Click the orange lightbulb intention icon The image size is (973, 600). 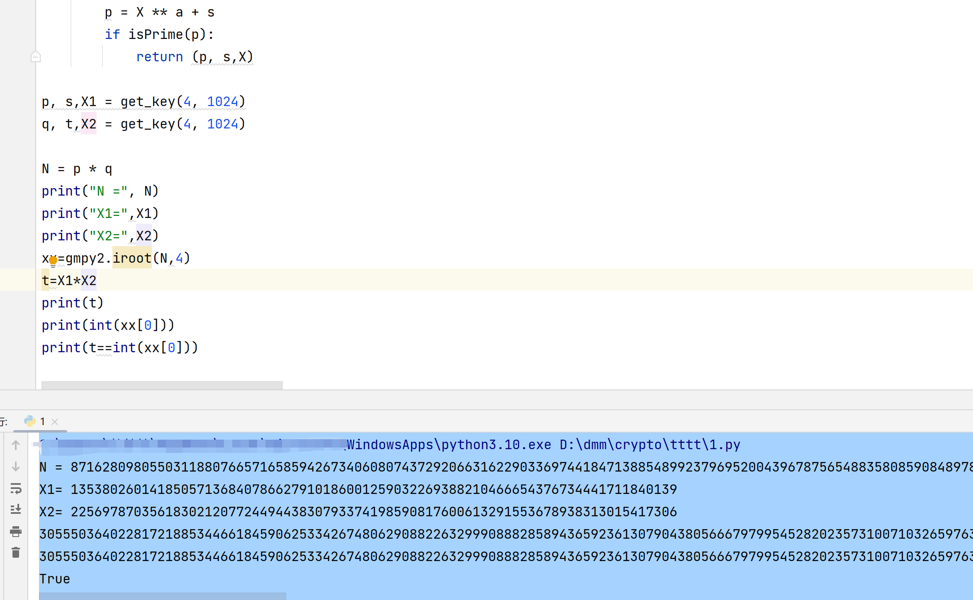[53, 261]
